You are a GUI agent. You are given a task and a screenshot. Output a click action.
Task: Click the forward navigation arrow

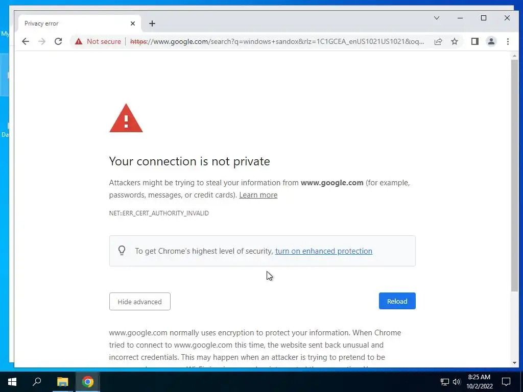(x=42, y=41)
